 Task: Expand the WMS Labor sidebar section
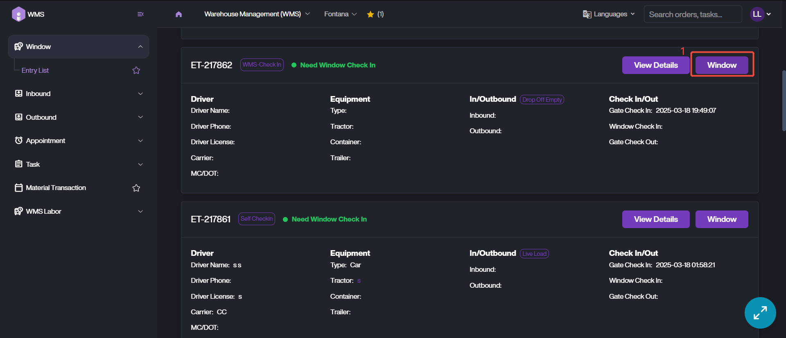(x=140, y=211)
